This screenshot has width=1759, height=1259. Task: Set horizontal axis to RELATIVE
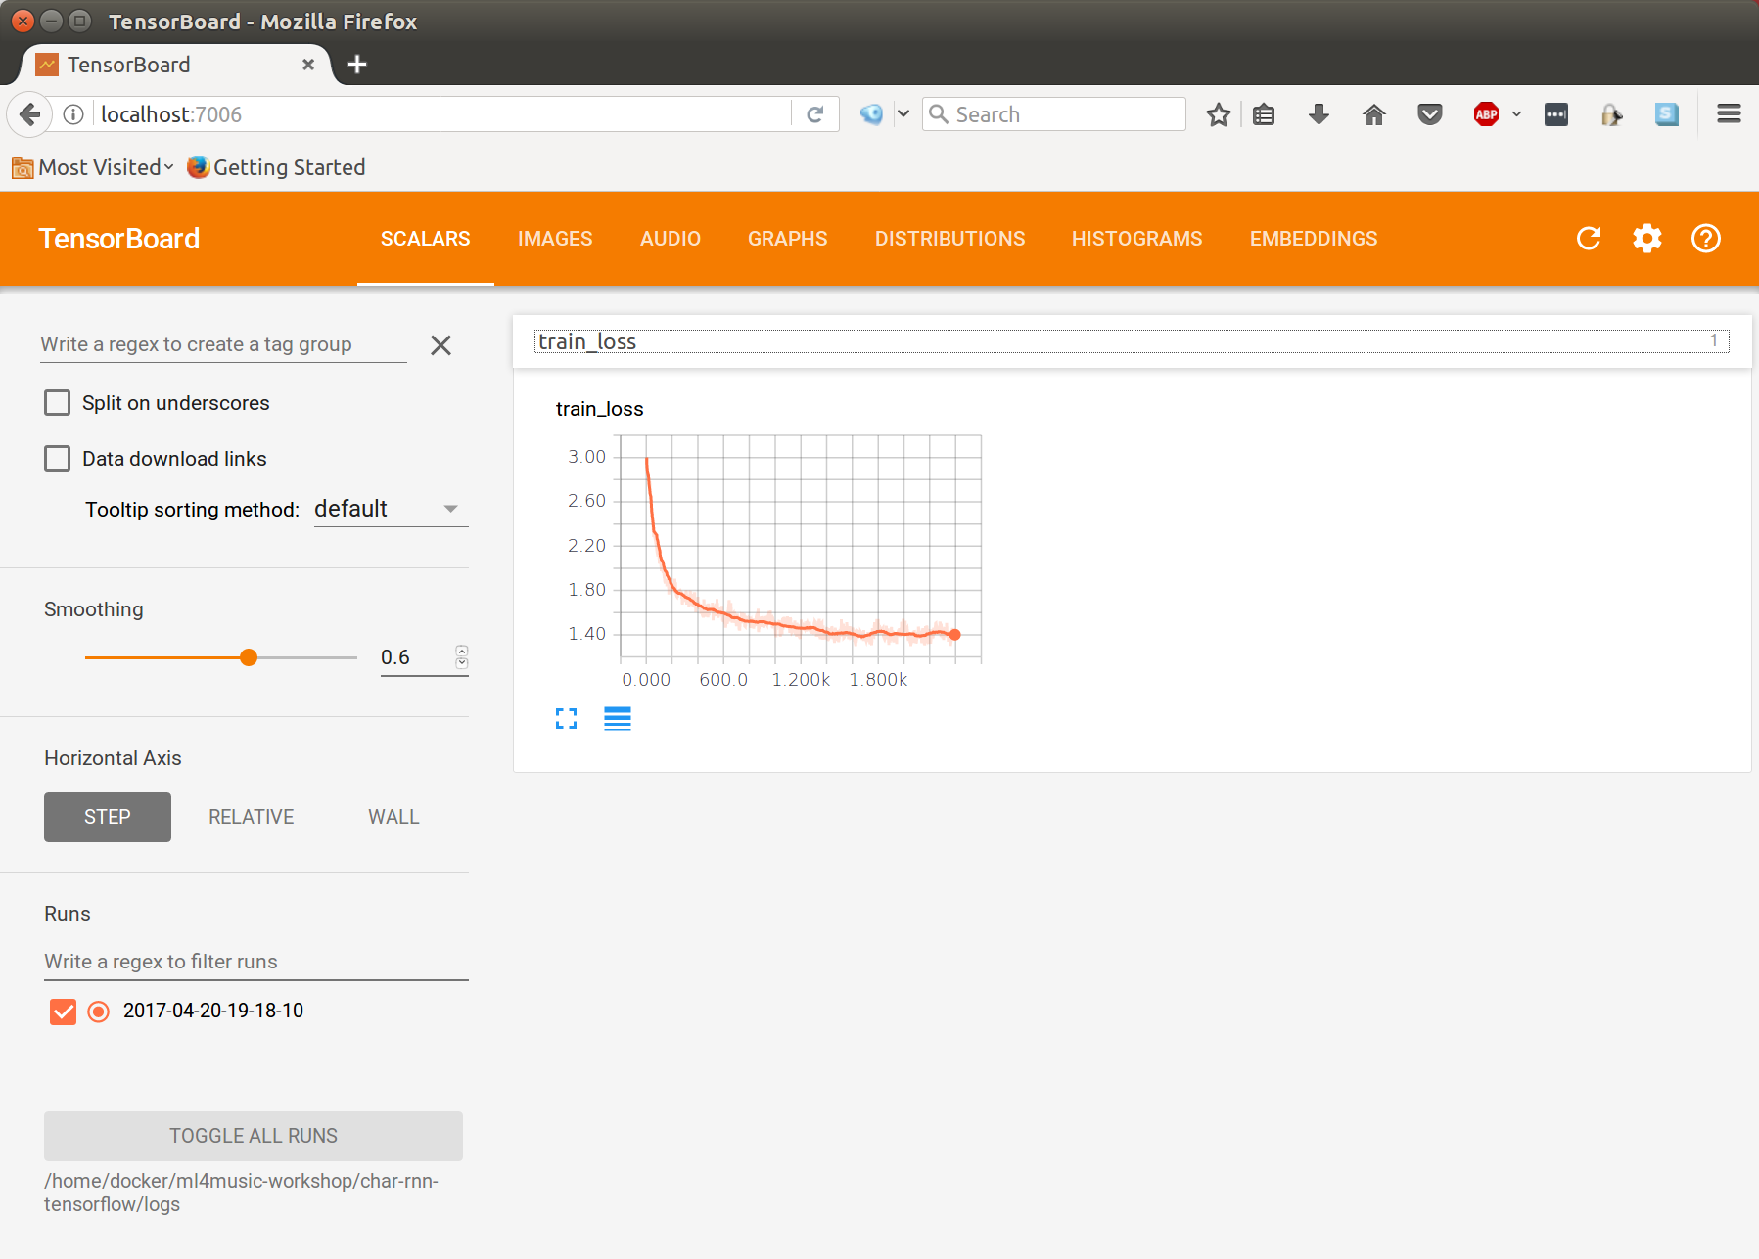(252, 817)
